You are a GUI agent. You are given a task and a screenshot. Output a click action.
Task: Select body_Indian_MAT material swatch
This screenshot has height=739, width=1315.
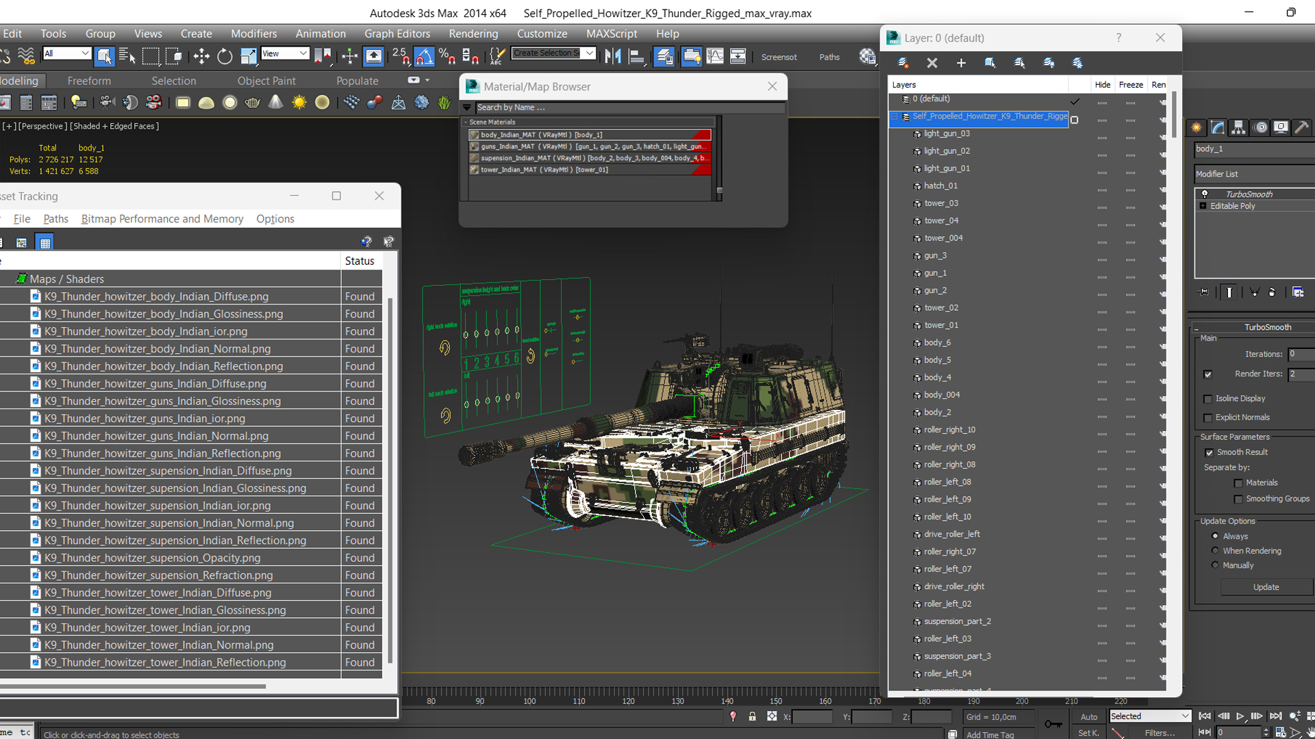[474, 135]
